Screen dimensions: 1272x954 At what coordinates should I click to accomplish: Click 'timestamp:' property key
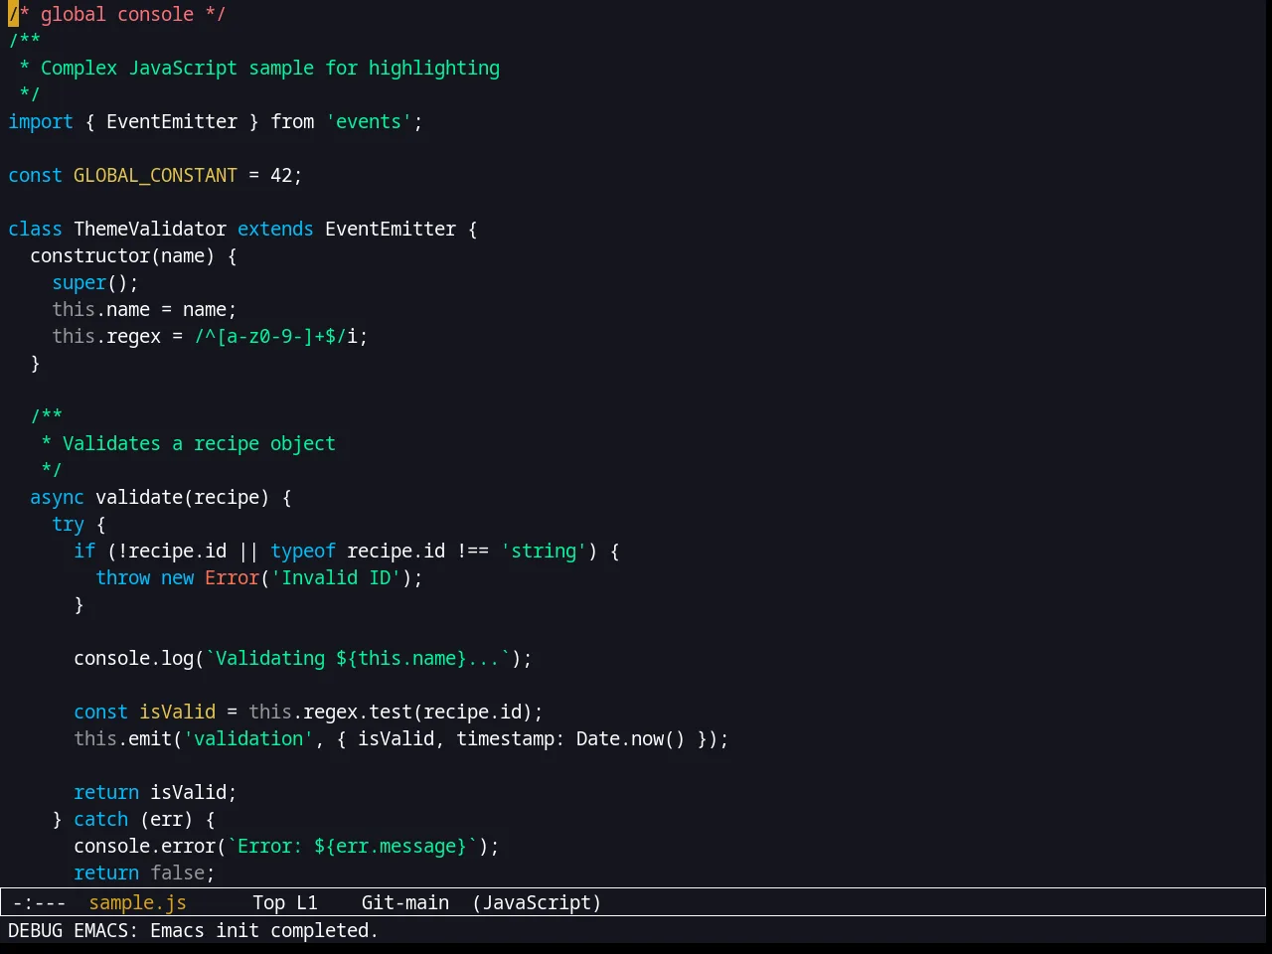point(511,738)
